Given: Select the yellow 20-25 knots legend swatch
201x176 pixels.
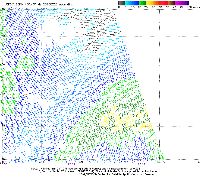Looking at the screenshot, I should (150, 3).
